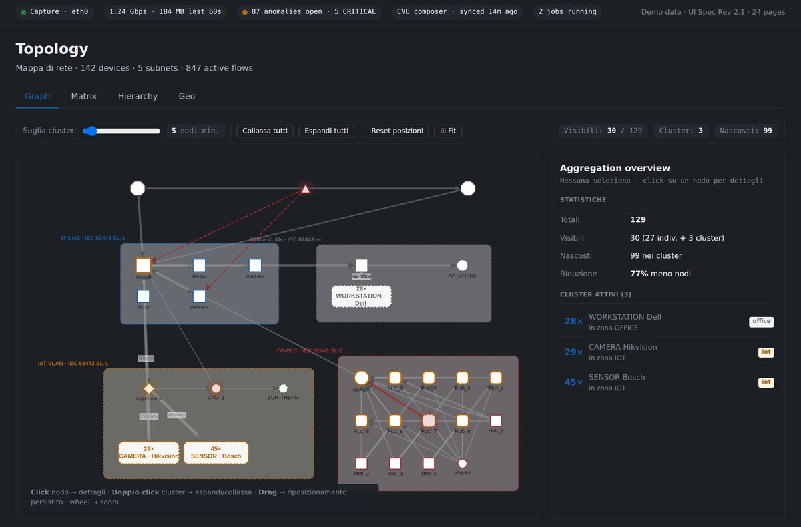This screenshot has width=801, height=527.
Task: Click the office zone badge
Action: [762, 322]
